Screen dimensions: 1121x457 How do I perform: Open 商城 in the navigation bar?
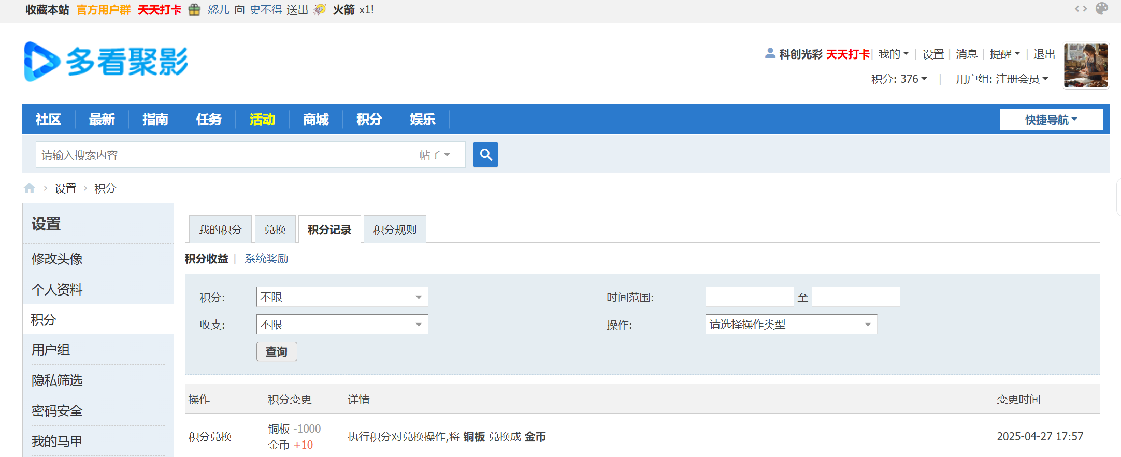[315, 120]
